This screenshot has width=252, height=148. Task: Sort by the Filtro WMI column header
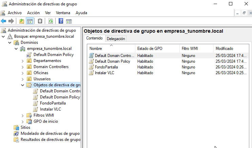(x=197, y=49)
